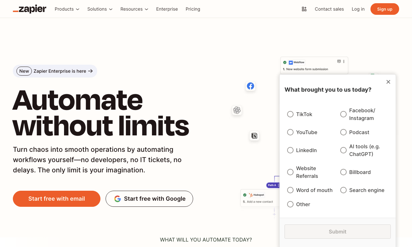Click 'New website form submission' text
Screen dimensions: 412x247
pyautogui.click(x=307, y=69)
